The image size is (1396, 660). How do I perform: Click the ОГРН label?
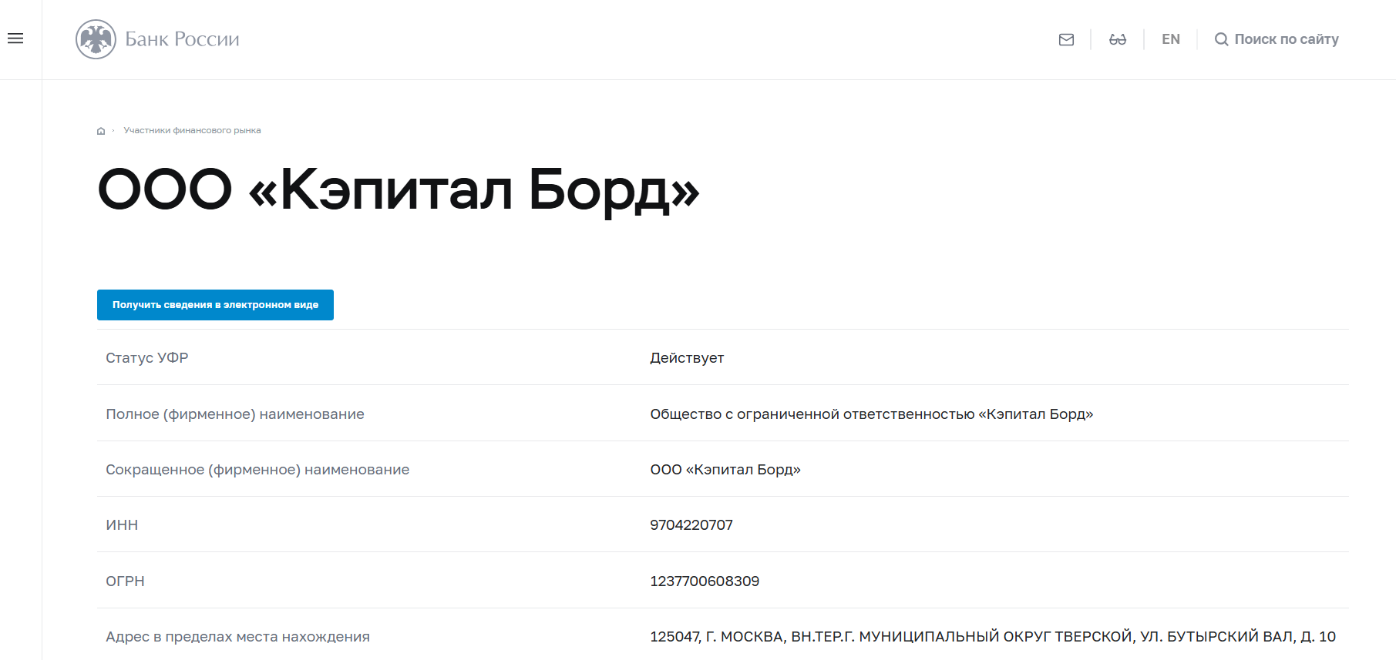[x=125, y=581]
